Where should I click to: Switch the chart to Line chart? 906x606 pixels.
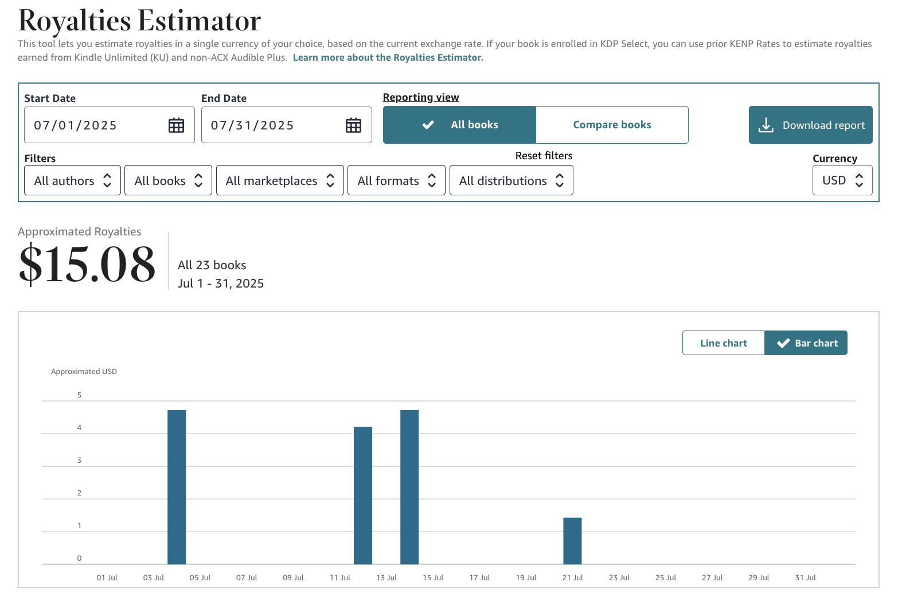tap(724, 343)
